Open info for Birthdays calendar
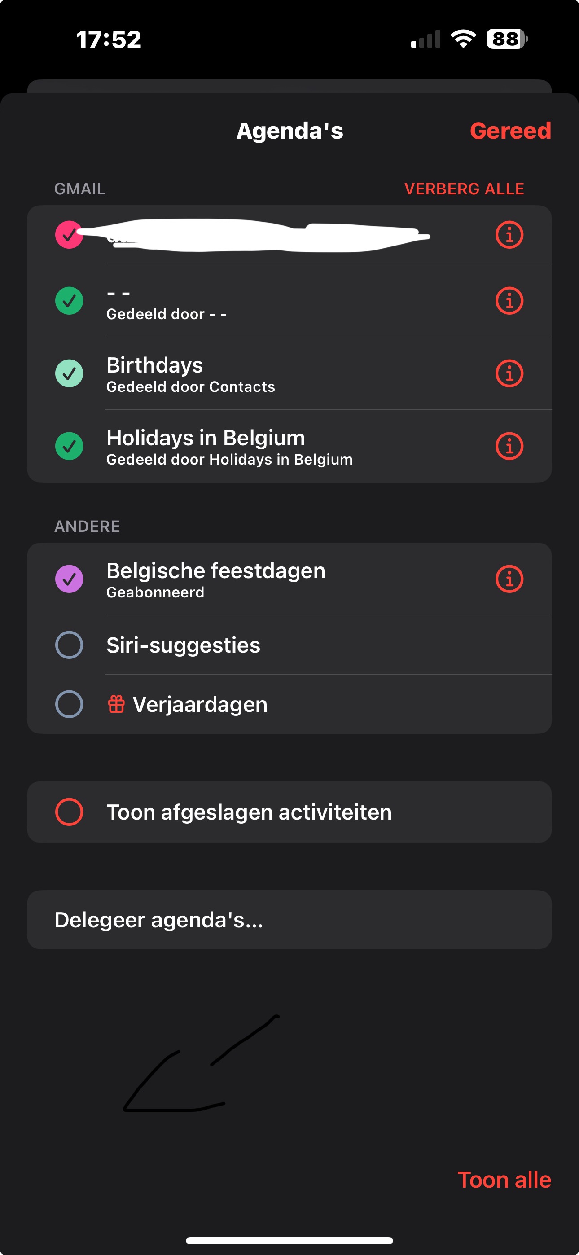Screen dimensions: 579x1255 (509, 374)
